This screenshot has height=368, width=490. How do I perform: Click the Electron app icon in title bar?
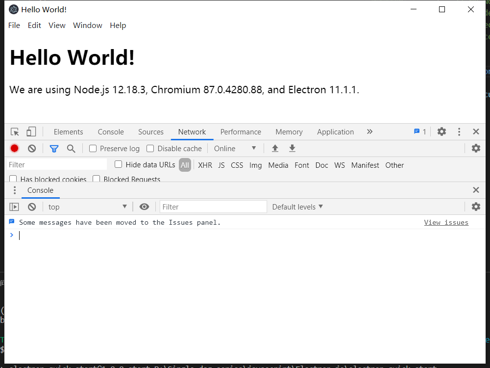point(14,10)
